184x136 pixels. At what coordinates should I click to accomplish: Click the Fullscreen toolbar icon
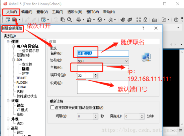click(x=139, y=20)
